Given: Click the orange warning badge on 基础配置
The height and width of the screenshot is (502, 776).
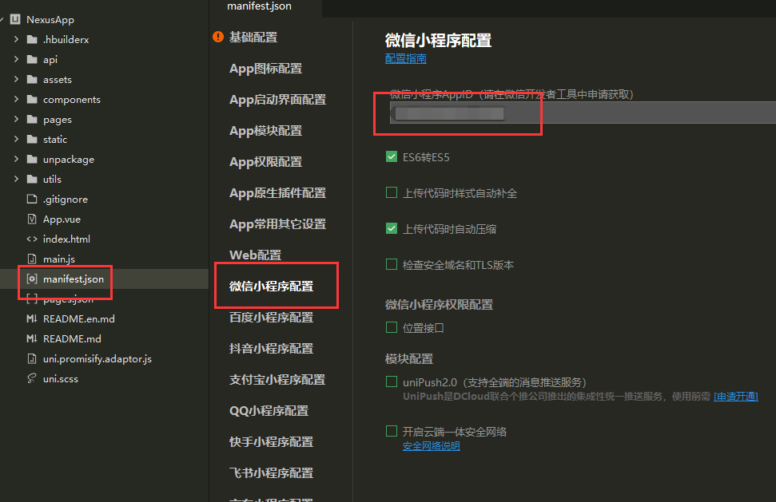Looking at the screenshot, I should coord(218,36).
